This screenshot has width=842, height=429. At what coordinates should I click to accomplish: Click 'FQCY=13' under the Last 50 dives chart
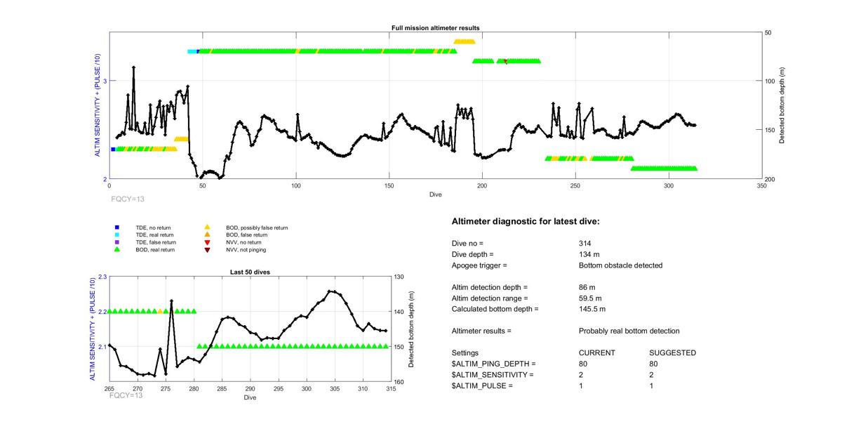(x=126, y=395)
